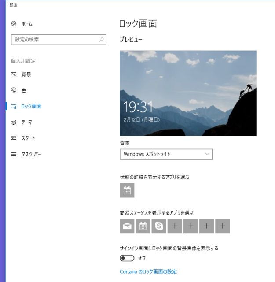
Task: Add app with last plus icon
Action: (x=222, y=226)
